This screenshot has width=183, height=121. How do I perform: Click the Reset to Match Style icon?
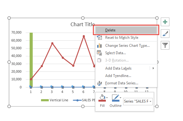tap(99, 38)
